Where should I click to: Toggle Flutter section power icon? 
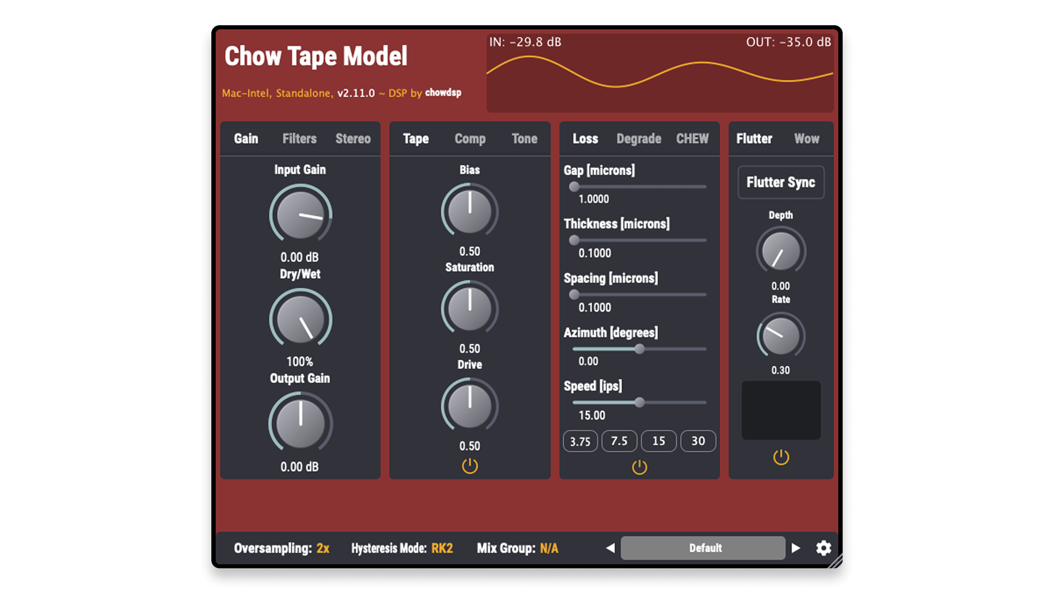pos(781,457)
